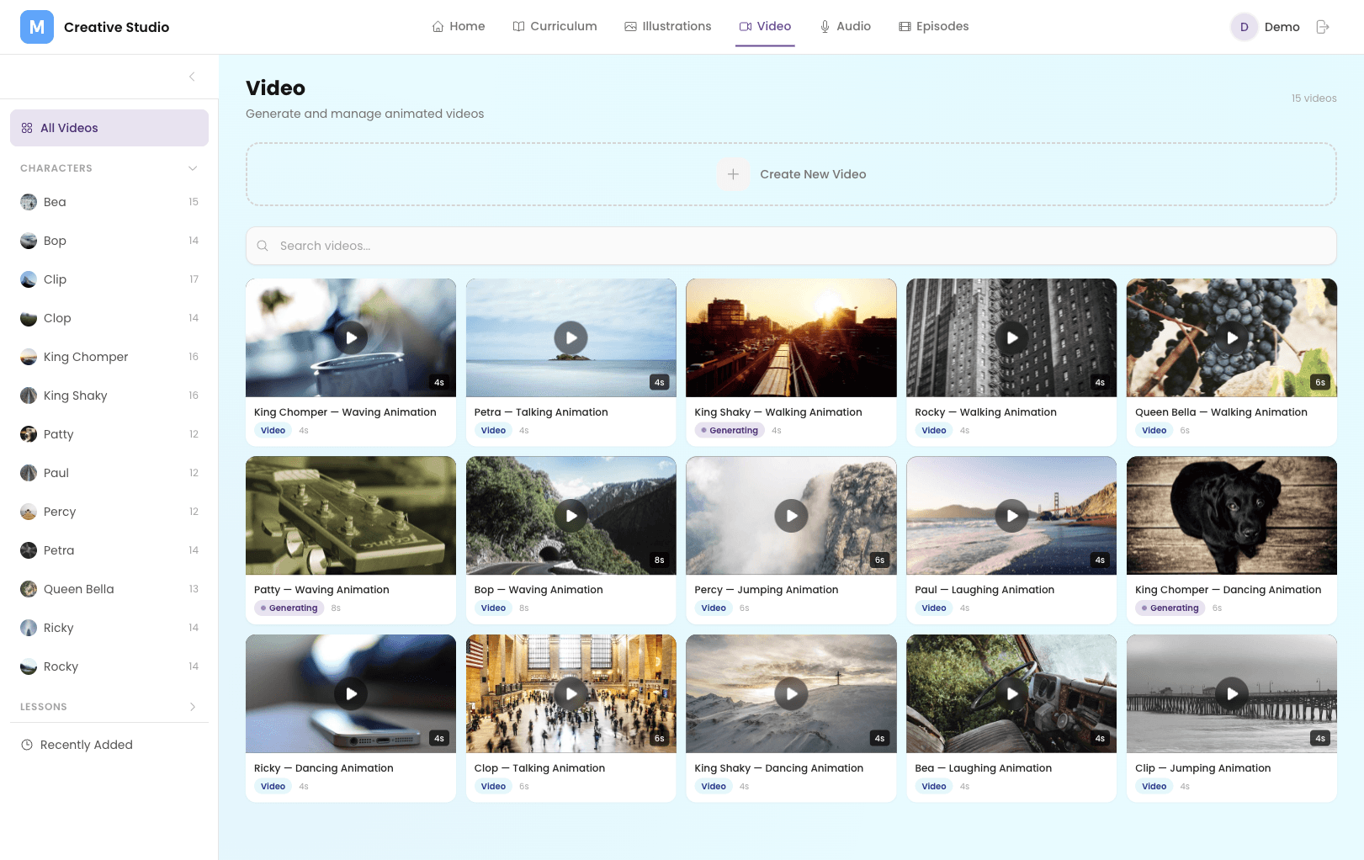Collapse the left sidebar with chevron arrow
This screenshot has width=1364, height=860.
click(191, 77)
